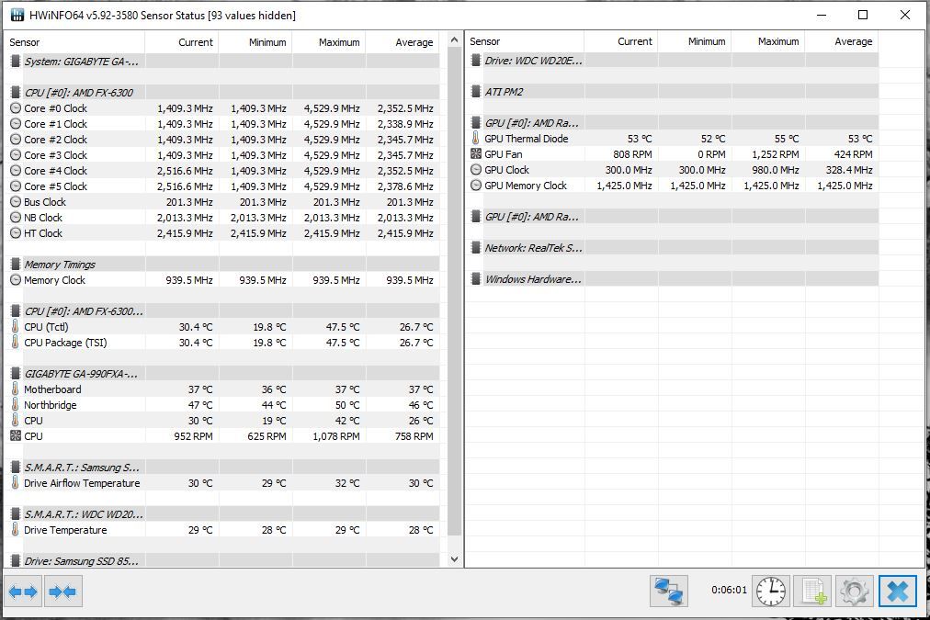Image resolution: width=930 pixels, height=620 pixels.
Task: Click the left panel vertical scrollbar thumb
Action: tap(454, 291)
